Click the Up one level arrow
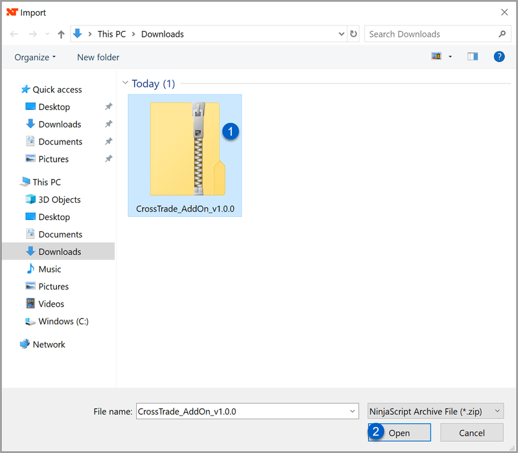 62,34
